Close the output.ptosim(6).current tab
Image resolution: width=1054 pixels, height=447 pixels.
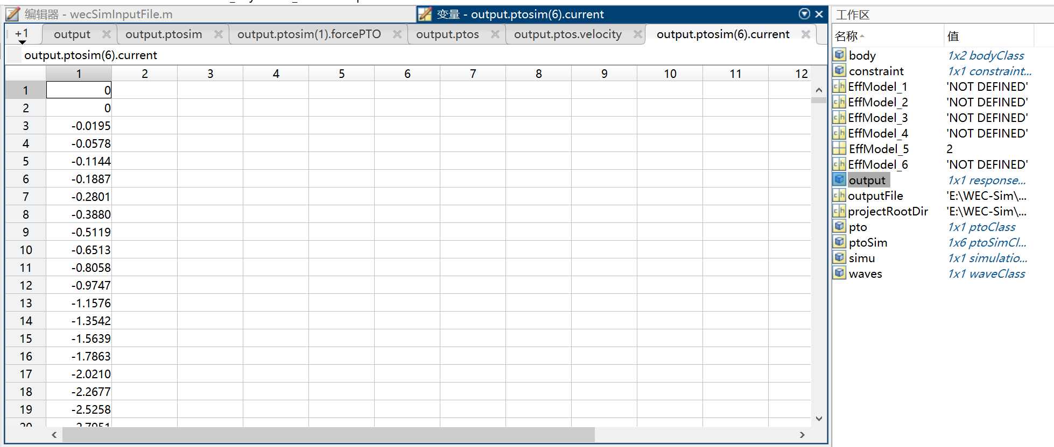click(806, 34)
